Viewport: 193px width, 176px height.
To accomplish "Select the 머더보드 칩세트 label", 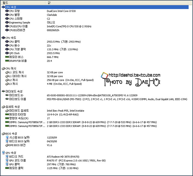I will click(19, 110).
